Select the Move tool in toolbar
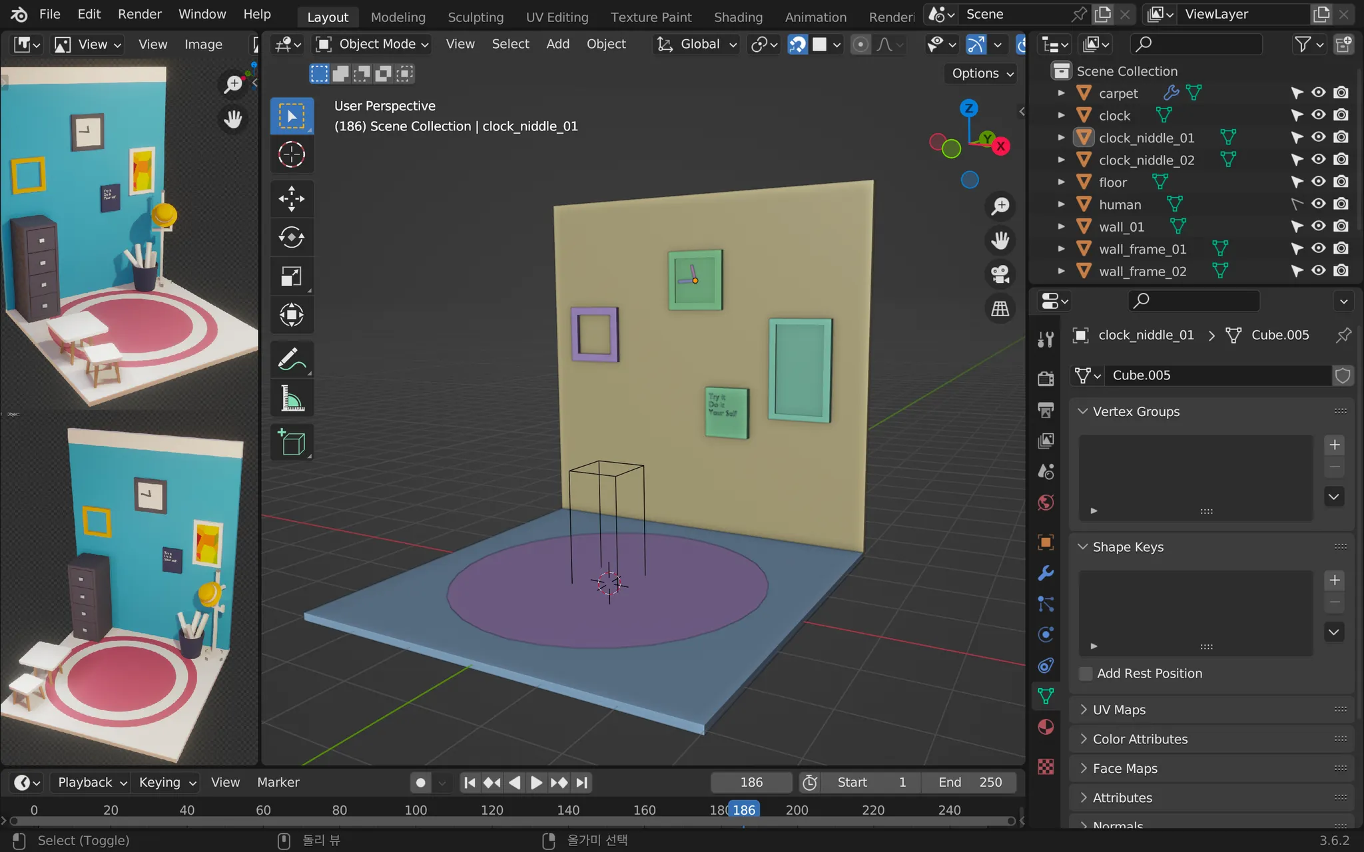 [291, 198]
